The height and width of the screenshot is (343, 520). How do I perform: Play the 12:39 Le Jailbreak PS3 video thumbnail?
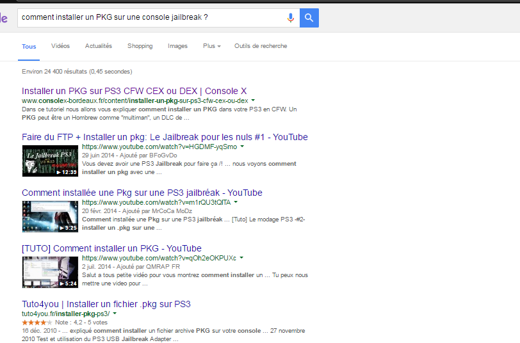(50, 161)
